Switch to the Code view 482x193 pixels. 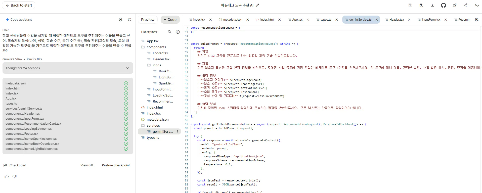tap(170, 20)
